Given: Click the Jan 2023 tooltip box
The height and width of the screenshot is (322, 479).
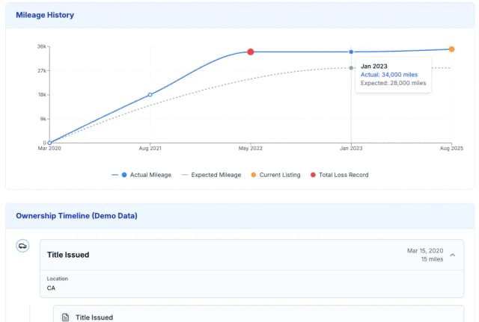Looking at the screenshot, I should pyautogui.click(x=393, y=75).
